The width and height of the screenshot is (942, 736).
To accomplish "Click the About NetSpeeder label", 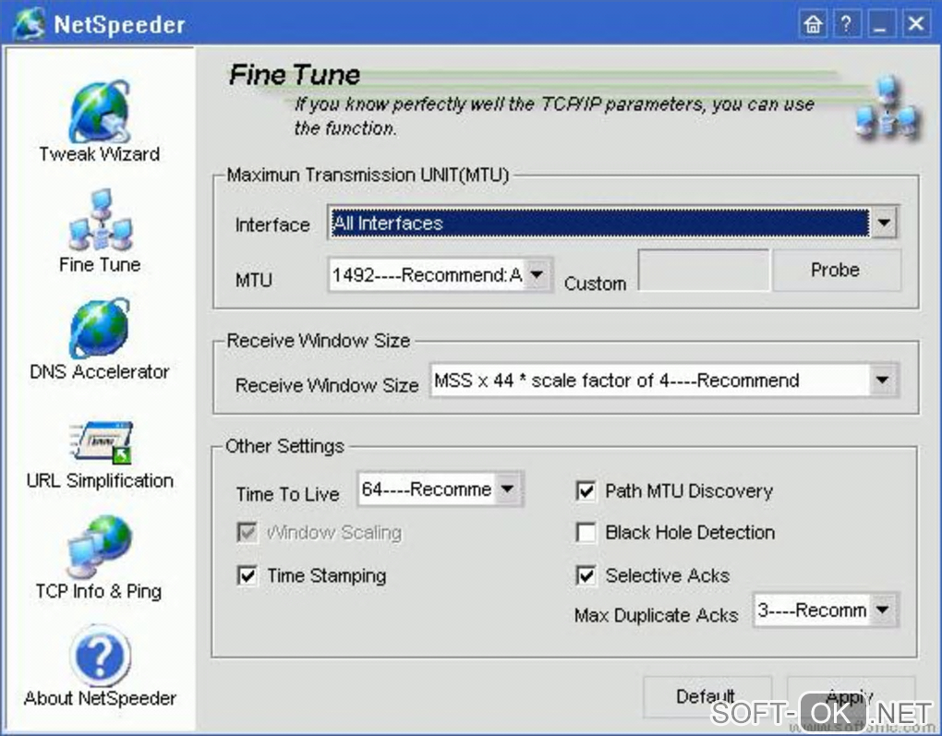I will pyautogui.click(x=101, y=698).
